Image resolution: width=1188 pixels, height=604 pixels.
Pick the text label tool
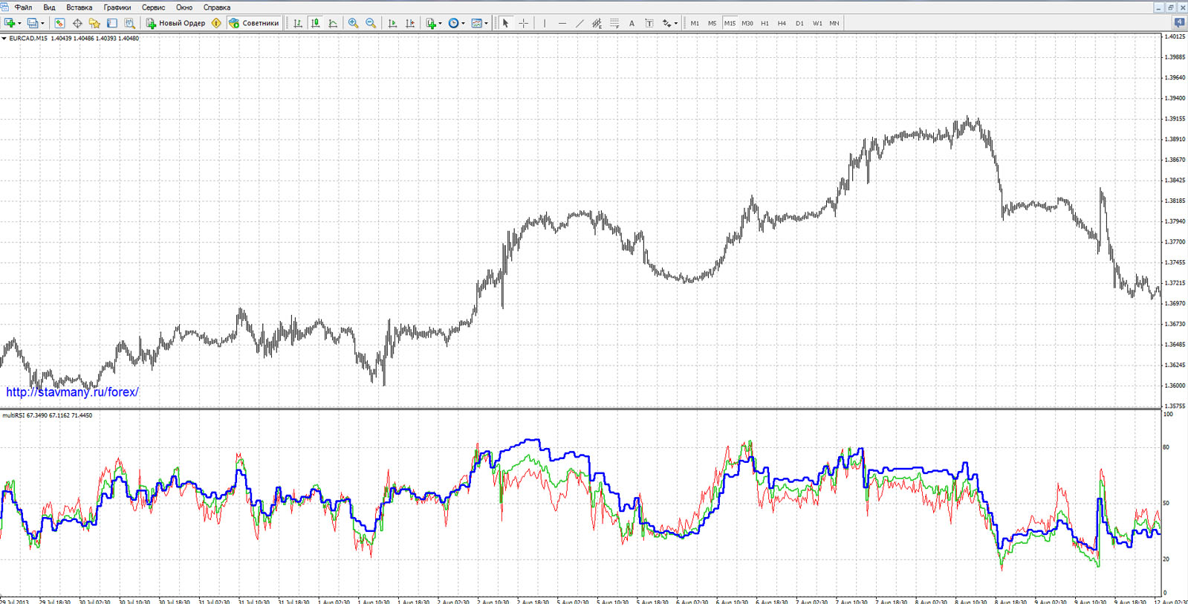(649, 23)
